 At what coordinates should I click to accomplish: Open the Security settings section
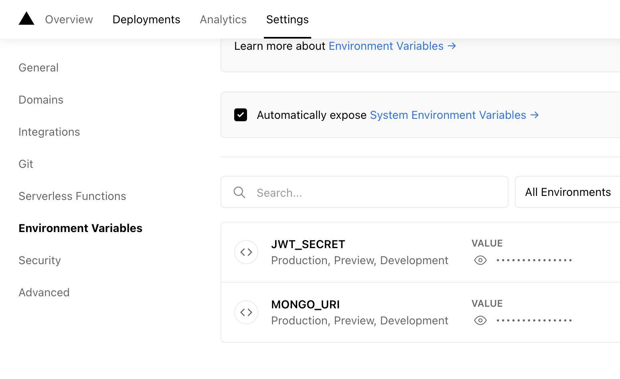39,260
